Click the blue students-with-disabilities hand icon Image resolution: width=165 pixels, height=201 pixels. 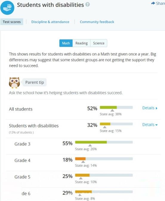click(7, 8)
